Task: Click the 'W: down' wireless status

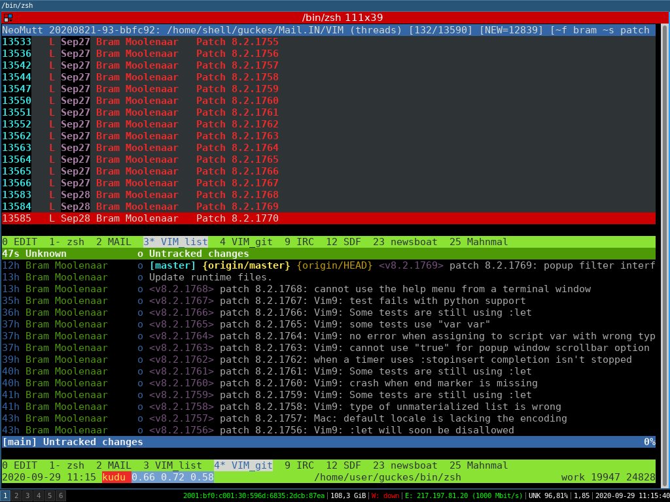Action: (385, 496)
